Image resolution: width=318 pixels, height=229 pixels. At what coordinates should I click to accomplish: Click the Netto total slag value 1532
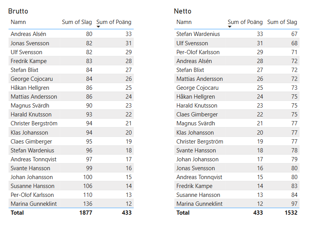click(290, 213)
